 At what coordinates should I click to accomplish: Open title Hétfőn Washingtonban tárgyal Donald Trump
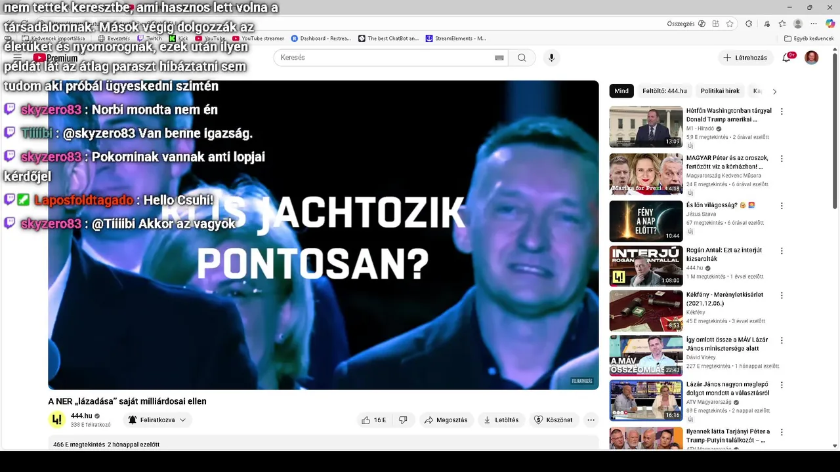coord(728,115)
